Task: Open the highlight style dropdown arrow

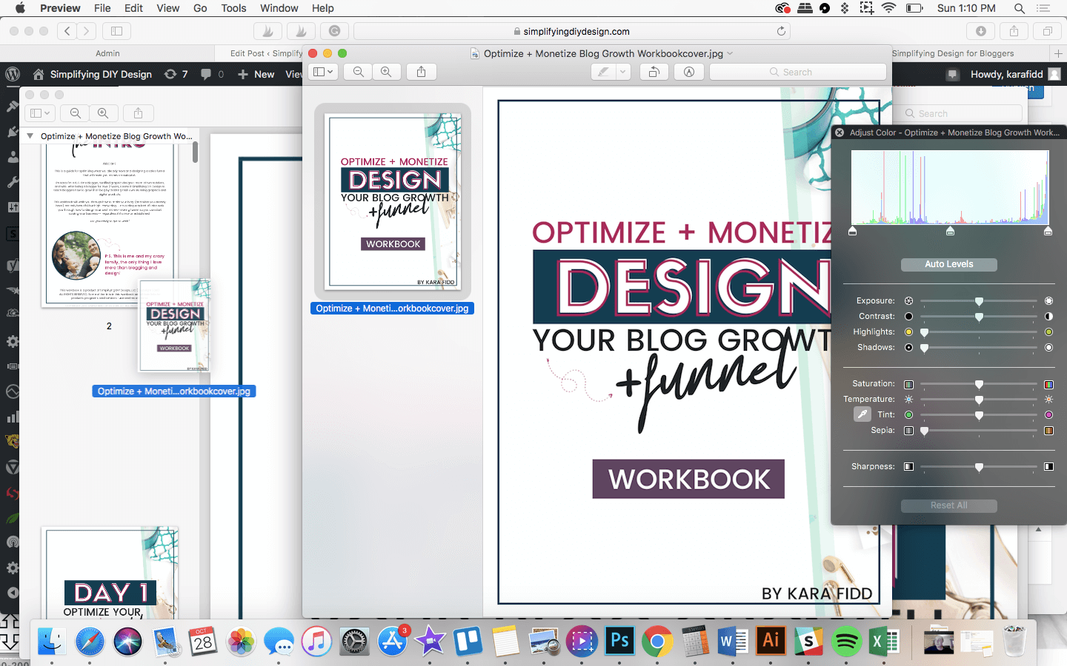Action: coord(623,72)
